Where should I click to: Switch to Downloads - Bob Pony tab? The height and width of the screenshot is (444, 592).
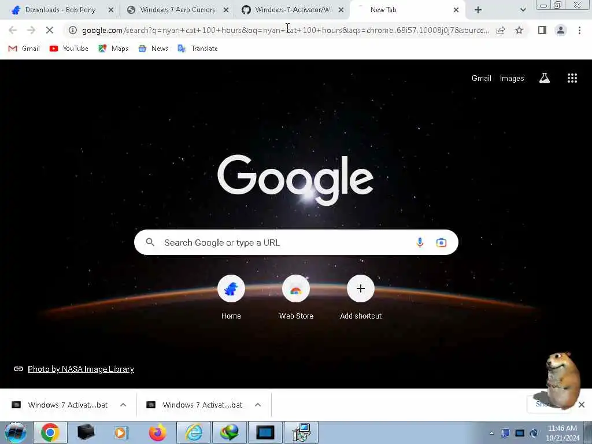pyautogui.click(x=60, y=10)
